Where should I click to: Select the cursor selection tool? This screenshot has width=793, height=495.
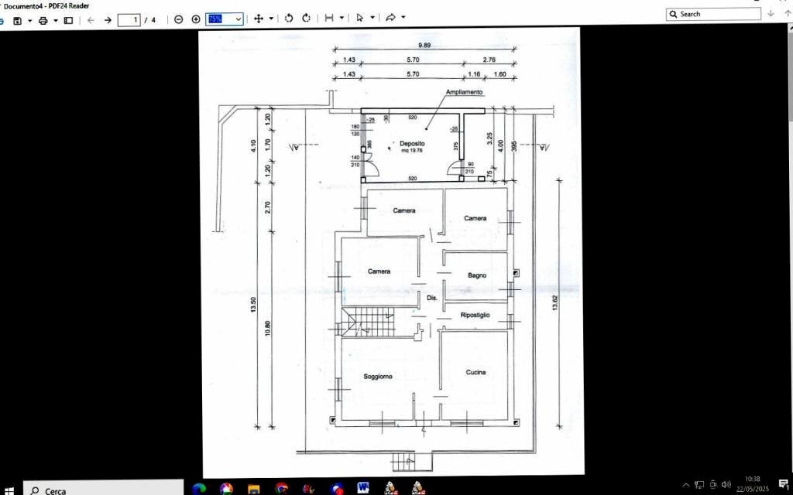(360, 19)
